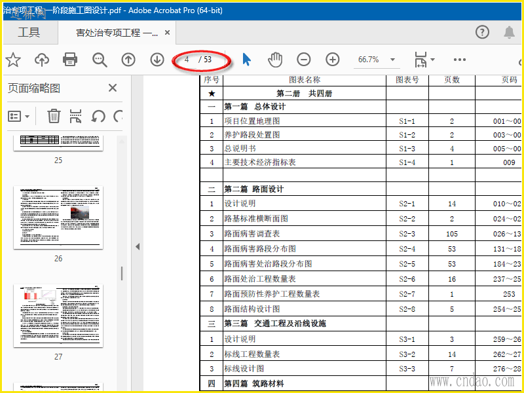Screen dimensions: 524x393
Task: Open the notifications bell
Action: pos(510,32)
